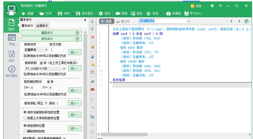This screenshot has height=139, width=253.
Task: Click the 神盾 shield icon
Action: coord(192,6)
